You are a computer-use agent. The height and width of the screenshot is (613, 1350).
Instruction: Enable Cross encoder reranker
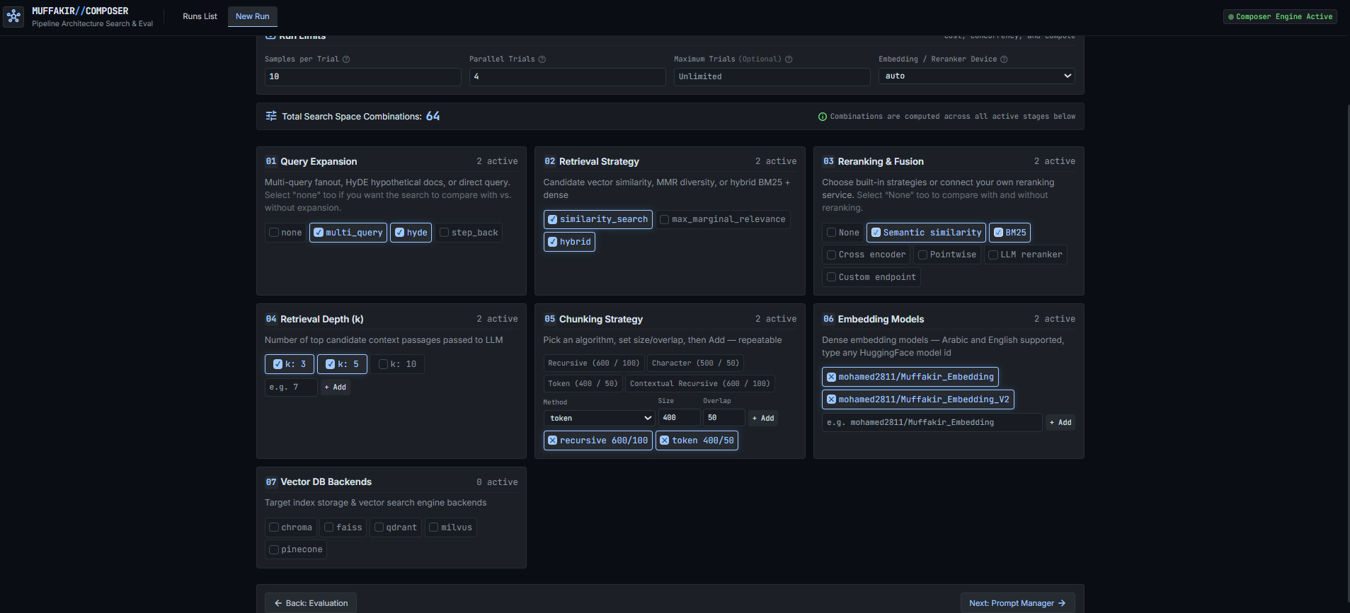tap(866, 255)
